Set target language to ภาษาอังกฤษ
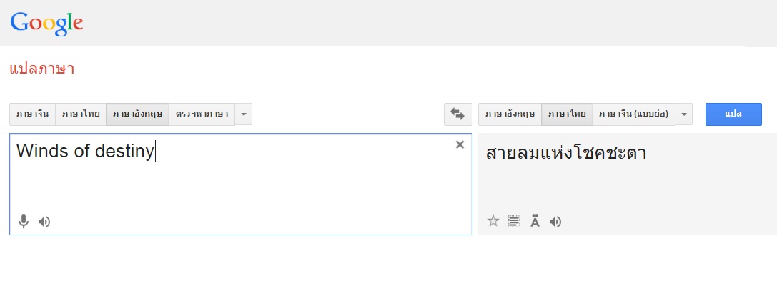The image size is (777, 291). coord(510,114)
